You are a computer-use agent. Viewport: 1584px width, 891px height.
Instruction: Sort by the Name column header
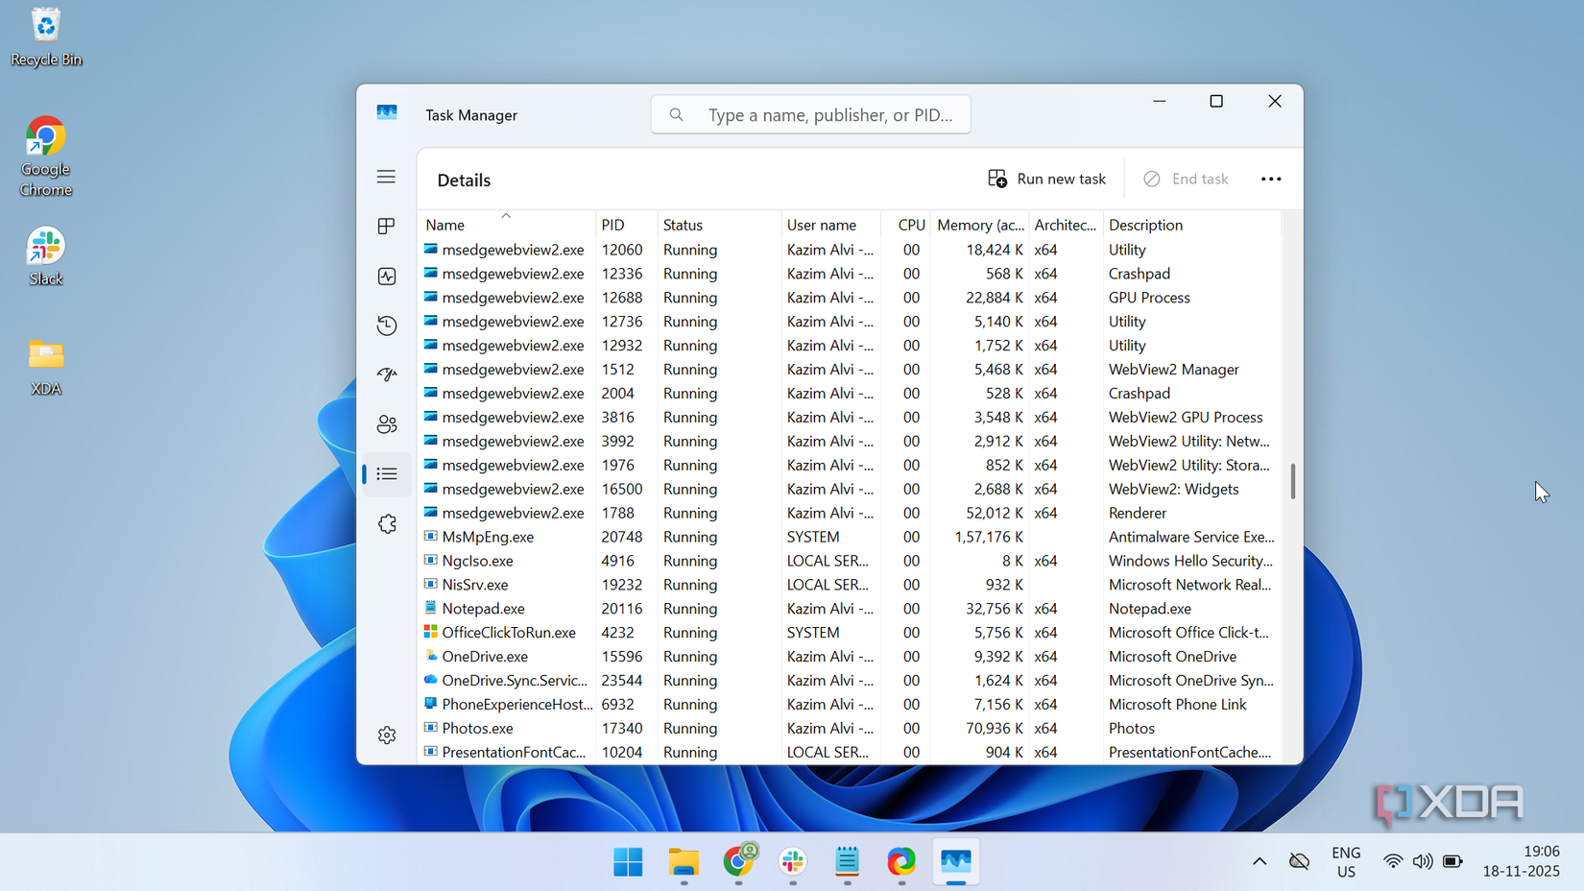[x=506, y=225]
